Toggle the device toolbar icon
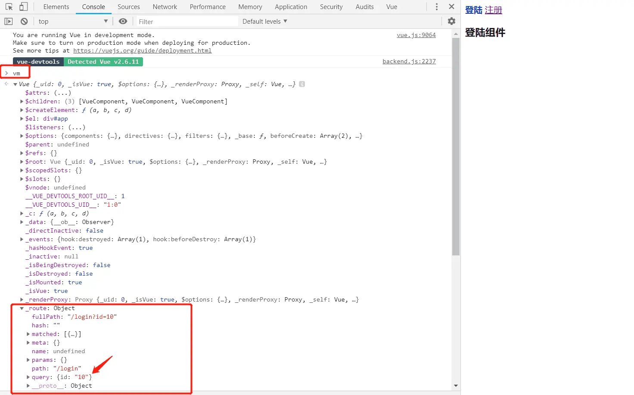Screen dimensions: 634x395 (x=24, y=7)
